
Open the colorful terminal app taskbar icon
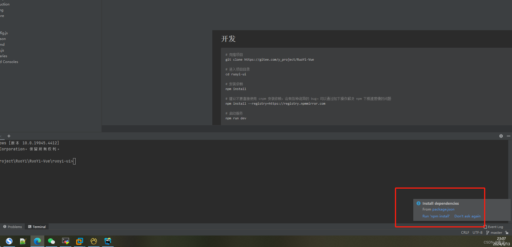pos(66,241)
